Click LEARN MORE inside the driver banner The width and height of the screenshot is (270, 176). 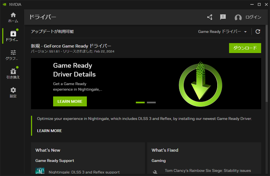pos(70,101)
